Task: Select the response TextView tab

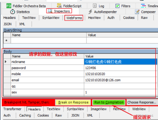Action: [54, 109]
